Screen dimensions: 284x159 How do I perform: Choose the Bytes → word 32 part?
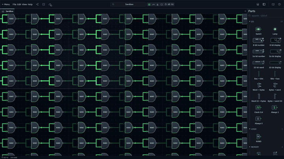tap(275, 98)
